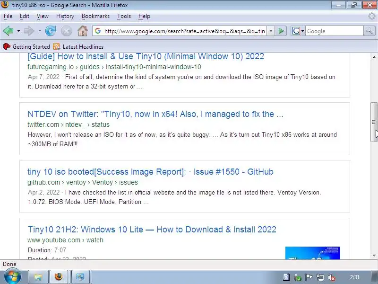
Task: Click the taskbar clock showing 2:31
Action: coord(355,277)
